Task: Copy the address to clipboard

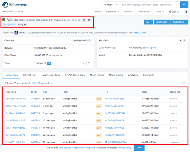Action: 84,20
